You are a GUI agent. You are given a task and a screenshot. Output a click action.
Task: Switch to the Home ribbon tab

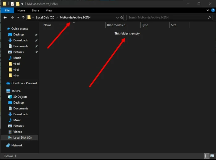(x=21, y=10)
